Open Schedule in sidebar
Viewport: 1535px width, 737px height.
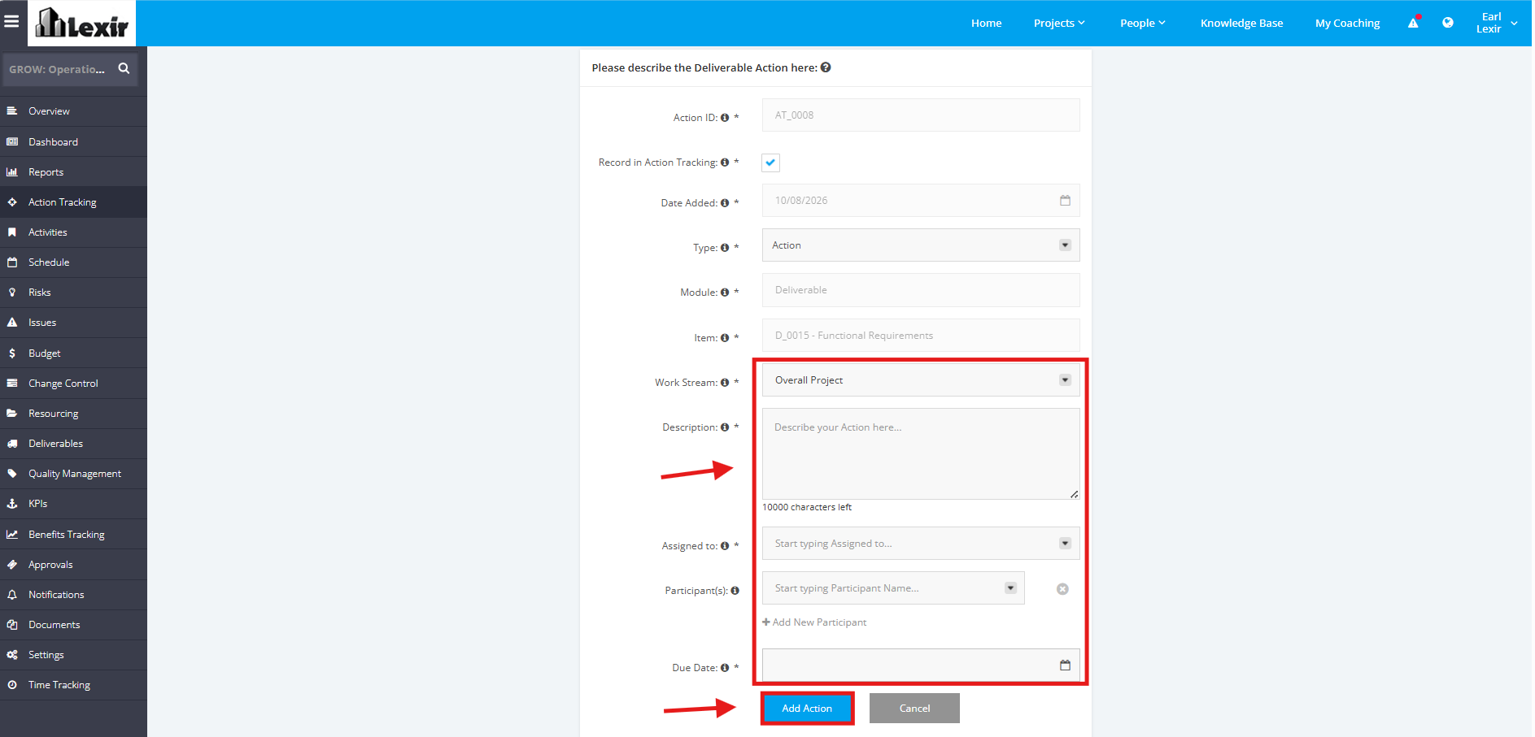(x=73, y=262)
